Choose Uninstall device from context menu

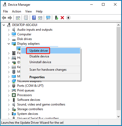click(x=51, y=62)
